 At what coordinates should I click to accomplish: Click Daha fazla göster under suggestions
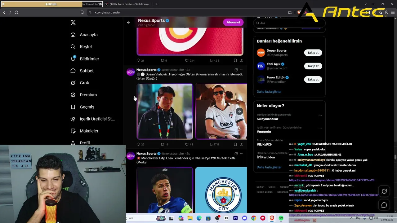click(269, 92)
